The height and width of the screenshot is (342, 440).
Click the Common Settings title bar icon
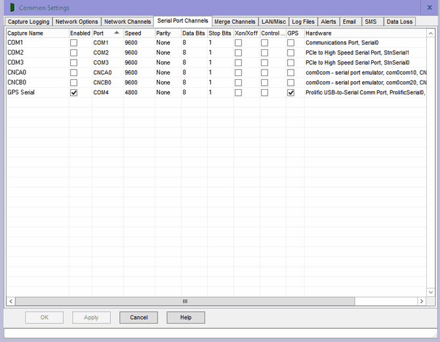tap(10, 7)
